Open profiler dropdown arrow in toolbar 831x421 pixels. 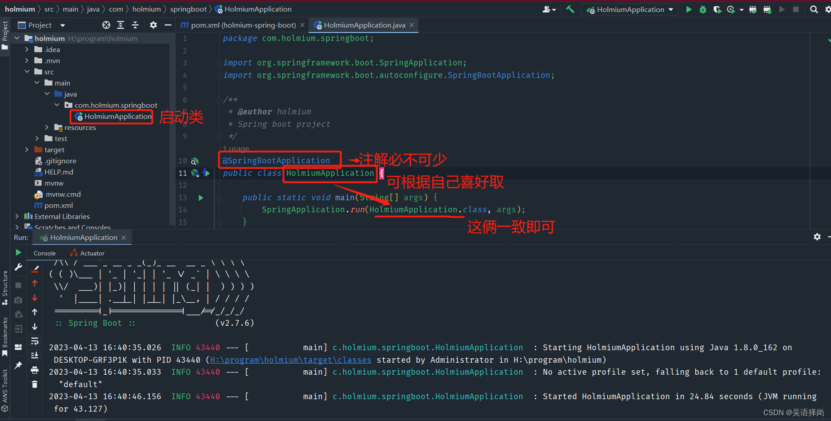(x=741, y=10)
